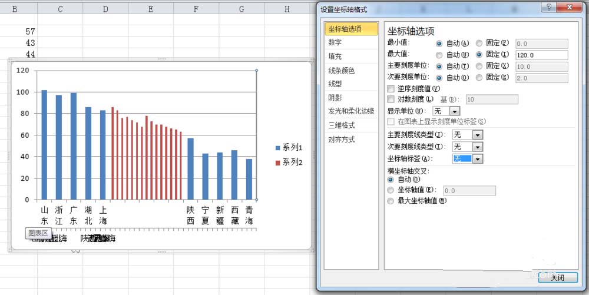The image size is (589, 295).
Task: Open the 线条颜色 category
Action: (342, 71)
